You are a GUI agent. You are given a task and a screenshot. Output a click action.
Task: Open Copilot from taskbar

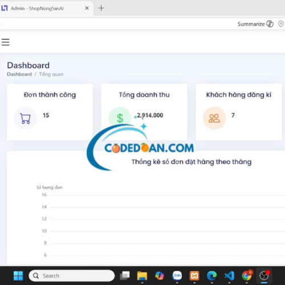(160, 276)
